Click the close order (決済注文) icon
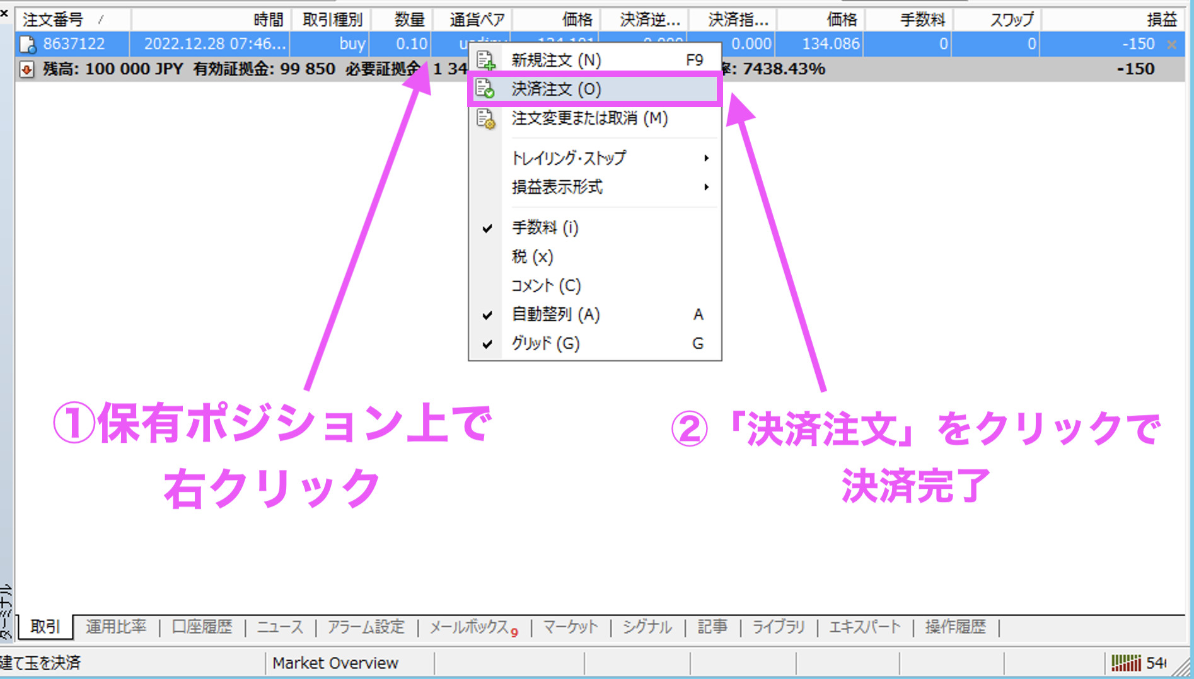Viewport: 1194px width, 679px height. 485,89
